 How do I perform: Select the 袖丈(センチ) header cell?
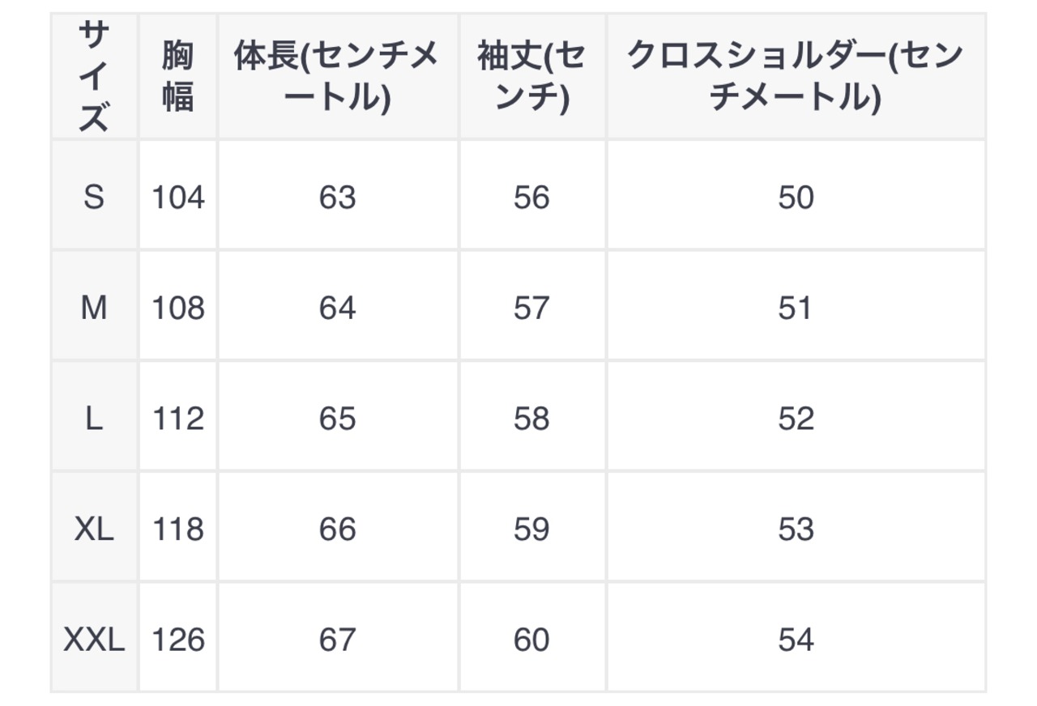click(x=531, y=76)
